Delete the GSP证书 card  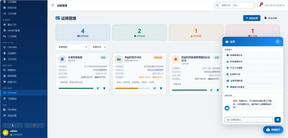pyautogui.click(x=218, y=90)
